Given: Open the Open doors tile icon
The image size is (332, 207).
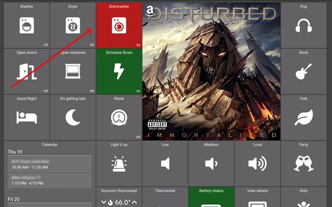Looking at the screenshot, I should coord(27,72).
